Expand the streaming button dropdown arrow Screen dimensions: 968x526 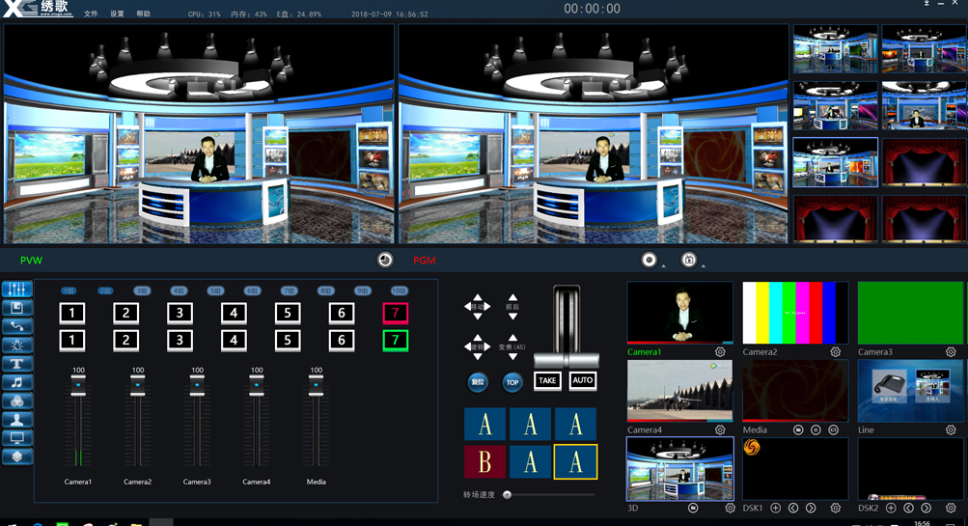(x=703, y=265)
